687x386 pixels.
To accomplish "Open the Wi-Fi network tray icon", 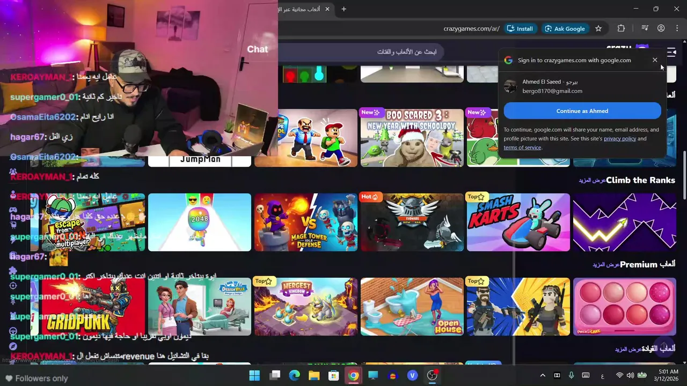I will pos(619,375).
